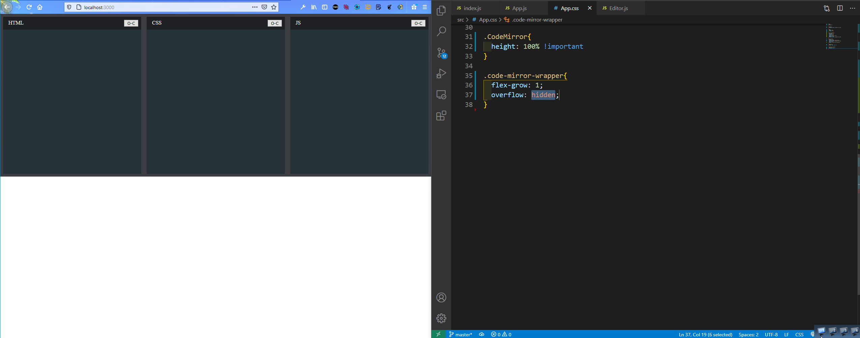Toggle the Firefox sidebar

point(325,7)
